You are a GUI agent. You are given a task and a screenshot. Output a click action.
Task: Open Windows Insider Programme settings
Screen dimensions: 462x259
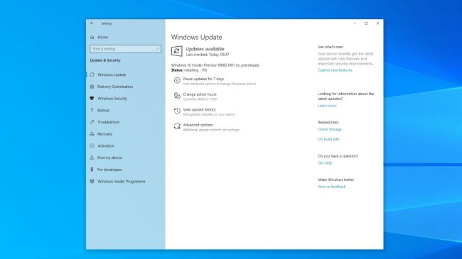tap(121, 182)
